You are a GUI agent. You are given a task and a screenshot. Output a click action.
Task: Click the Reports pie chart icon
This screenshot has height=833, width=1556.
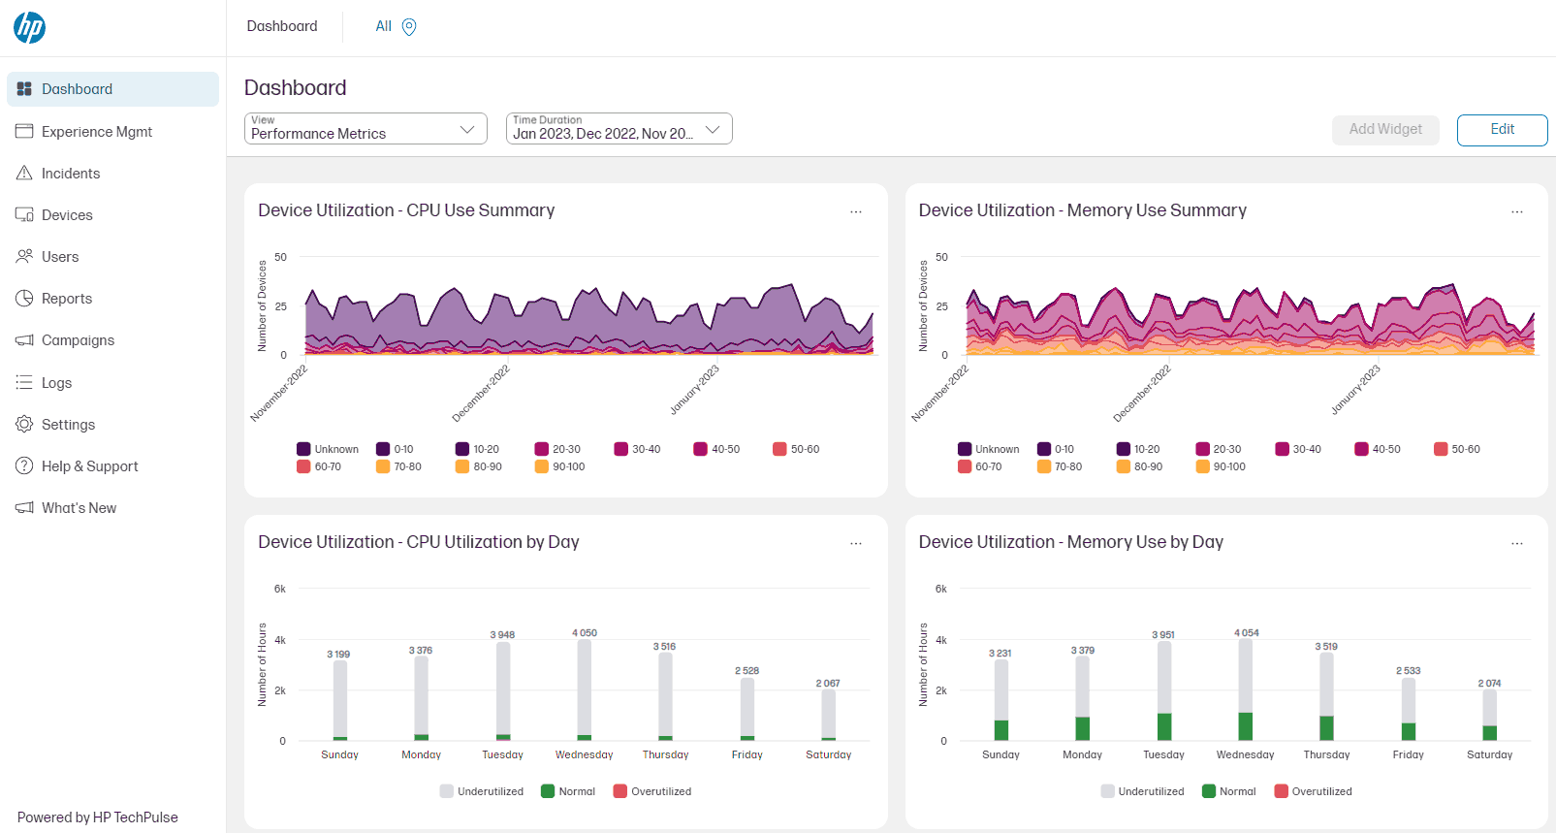point(24,299)
